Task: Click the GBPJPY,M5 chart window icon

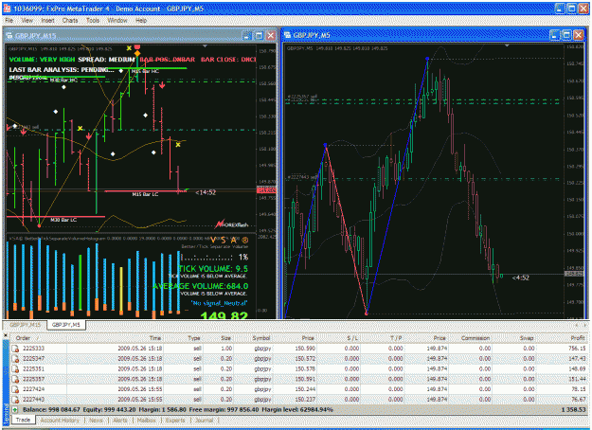Action: tap(288, 35)
